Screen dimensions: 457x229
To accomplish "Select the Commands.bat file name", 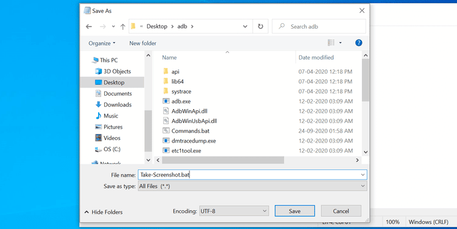I will [x=190, y=131].
